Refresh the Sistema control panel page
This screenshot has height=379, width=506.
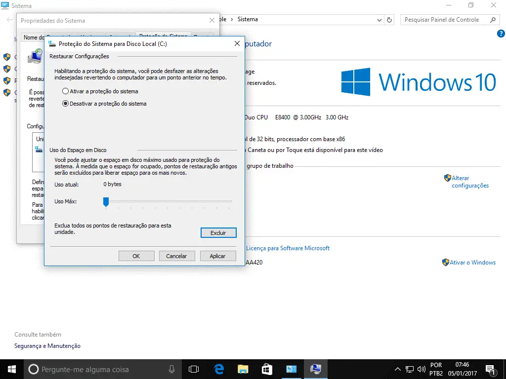pos(389,20)
